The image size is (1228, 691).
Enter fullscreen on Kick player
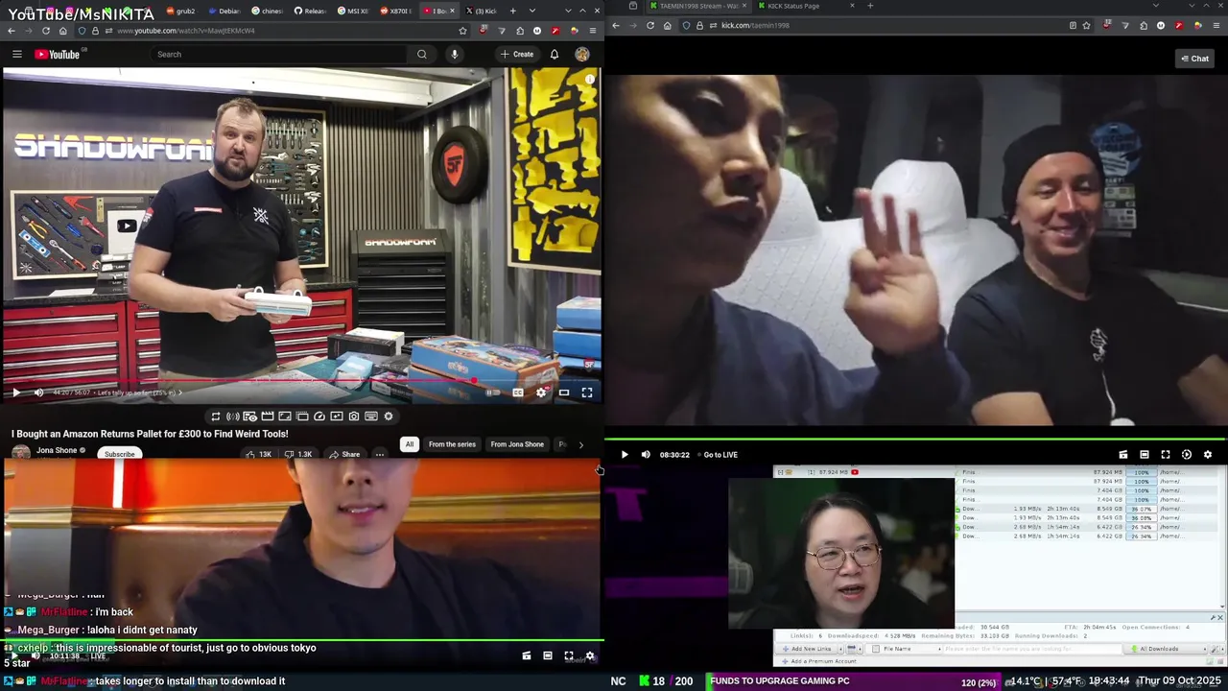click(x=1166, y=455)
